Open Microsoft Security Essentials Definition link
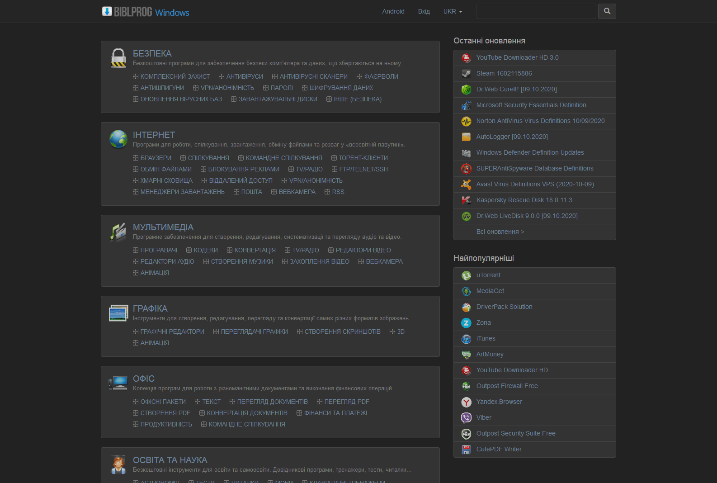The image size is (717, 483). click(x=531, y=105)
